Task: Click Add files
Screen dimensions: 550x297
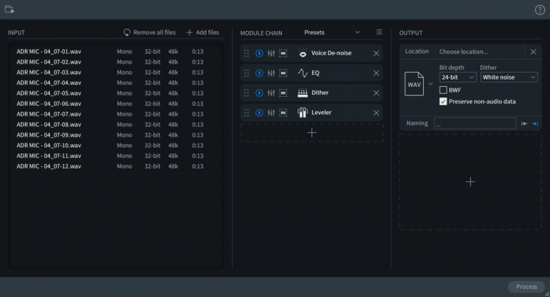Action: (x=207, y=32)
